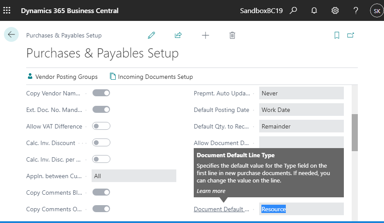Open Vendor Posting Groups action
This screenshot has width=384, height=223.
click(63, 77)
